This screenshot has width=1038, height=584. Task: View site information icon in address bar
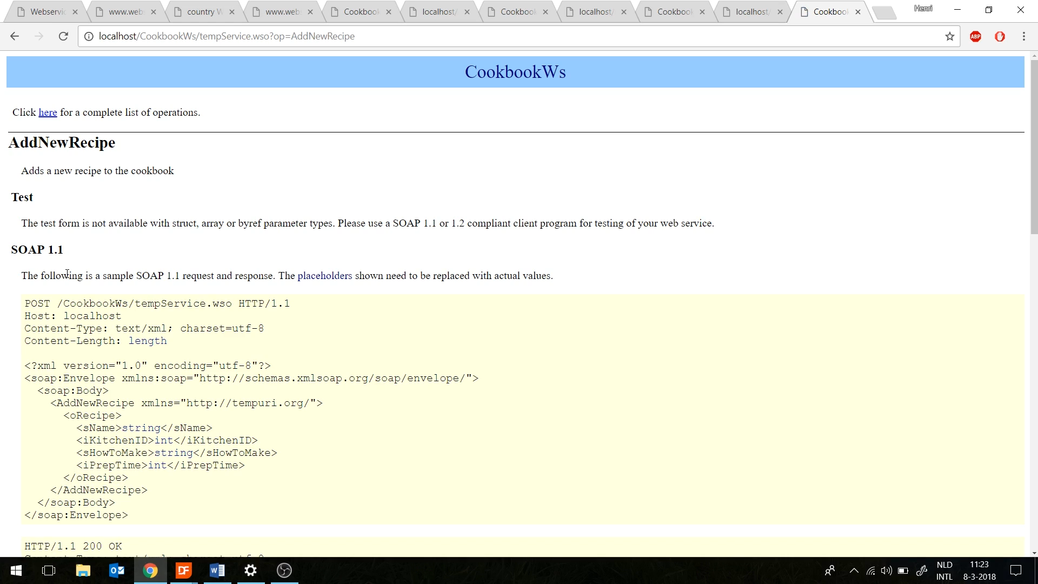coord(89,36)
